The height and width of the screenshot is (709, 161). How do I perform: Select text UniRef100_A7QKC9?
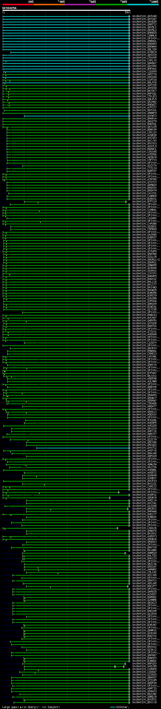click(144, 52)
